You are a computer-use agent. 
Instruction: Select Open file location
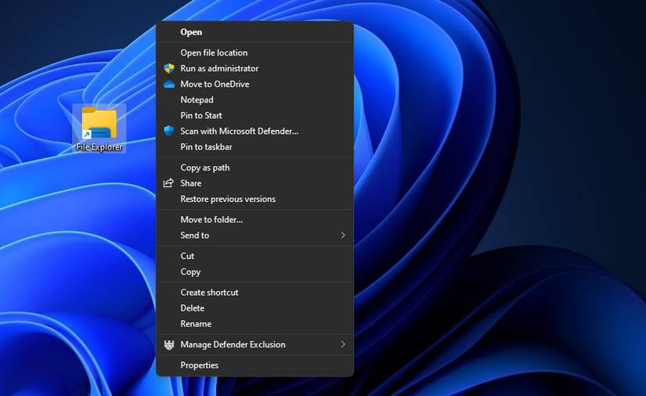(254, 52)
